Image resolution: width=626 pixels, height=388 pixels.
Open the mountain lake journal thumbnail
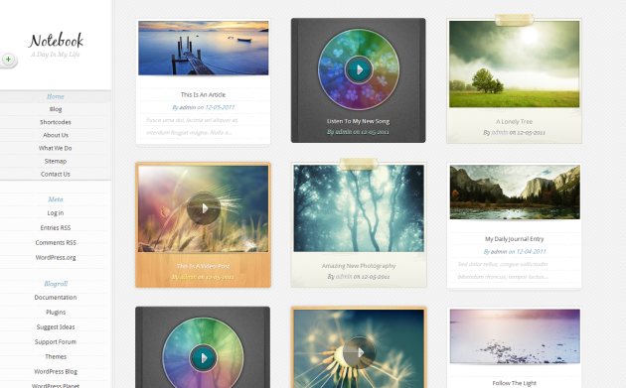tap(515, 193)
